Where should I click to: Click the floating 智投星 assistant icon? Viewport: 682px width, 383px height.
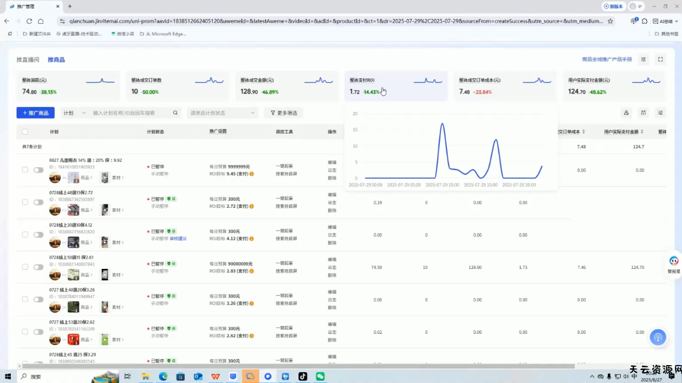(674, 261)
